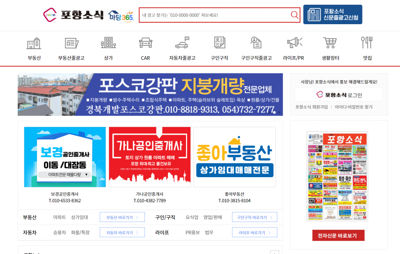Screen dimensions: 400x254
Task: Click the 자동차 row heading
Action: [x=30, y=233]
